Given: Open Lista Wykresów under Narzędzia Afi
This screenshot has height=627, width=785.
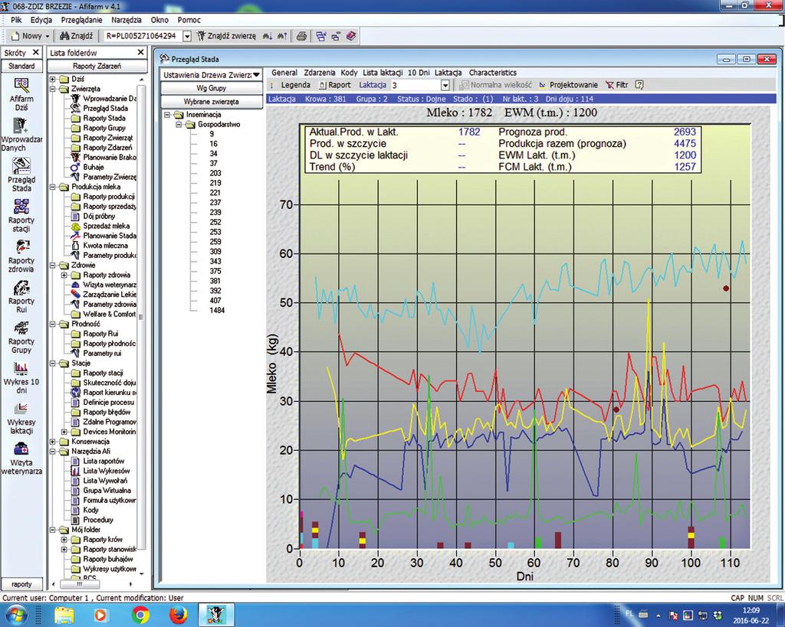Looking at the screenshot, I should point(106,471).
